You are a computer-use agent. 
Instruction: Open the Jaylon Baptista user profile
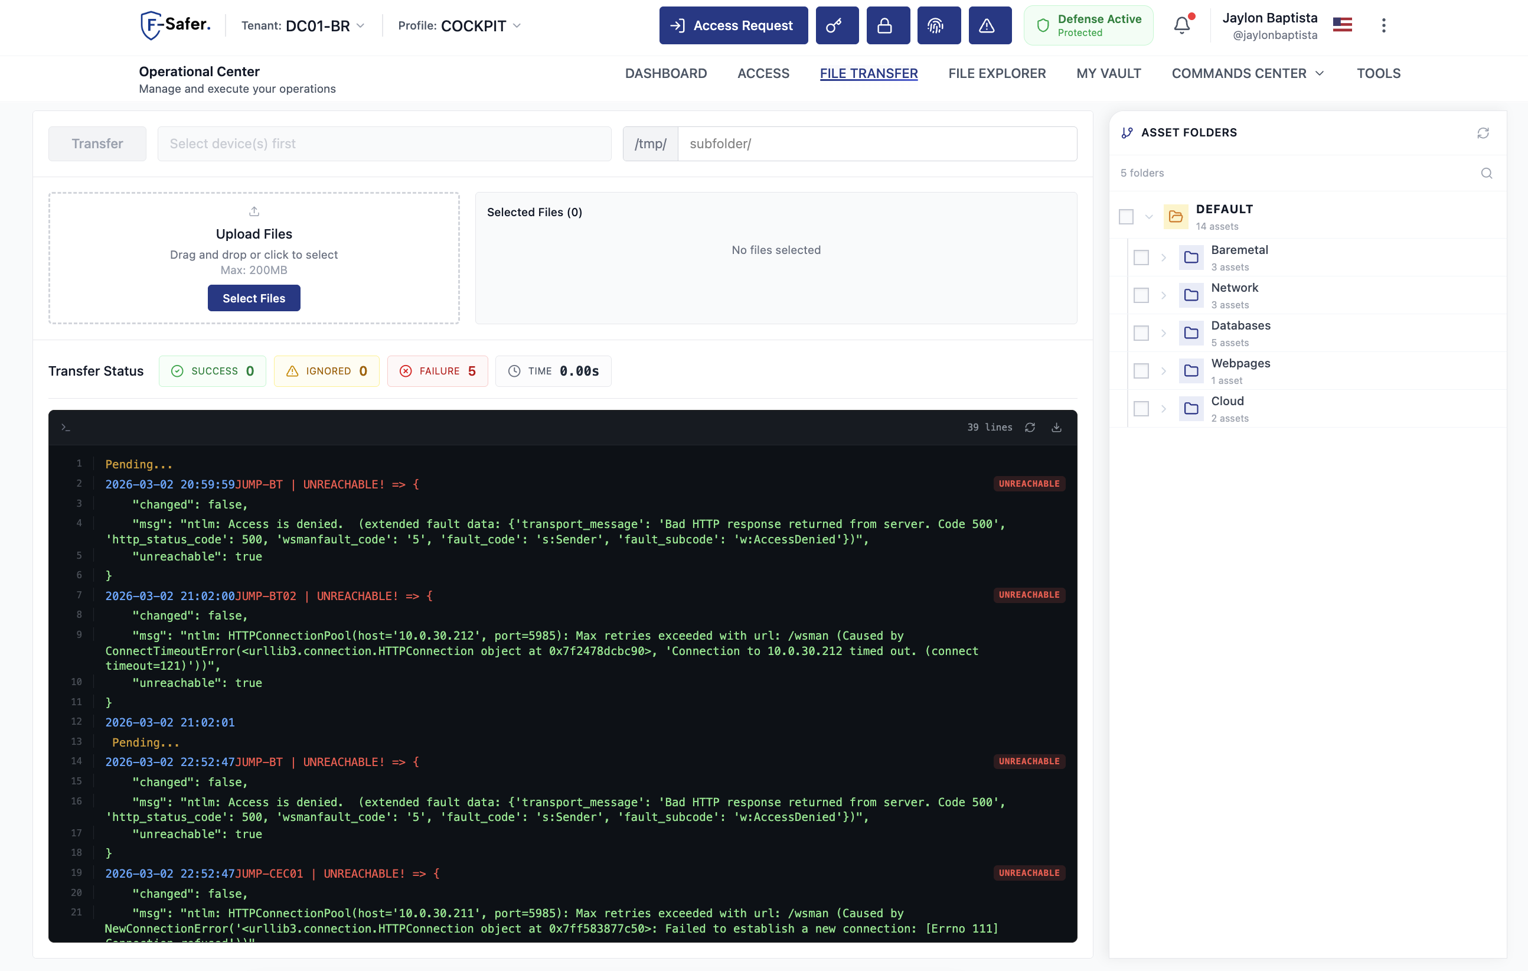click(x=1270, y=25)
